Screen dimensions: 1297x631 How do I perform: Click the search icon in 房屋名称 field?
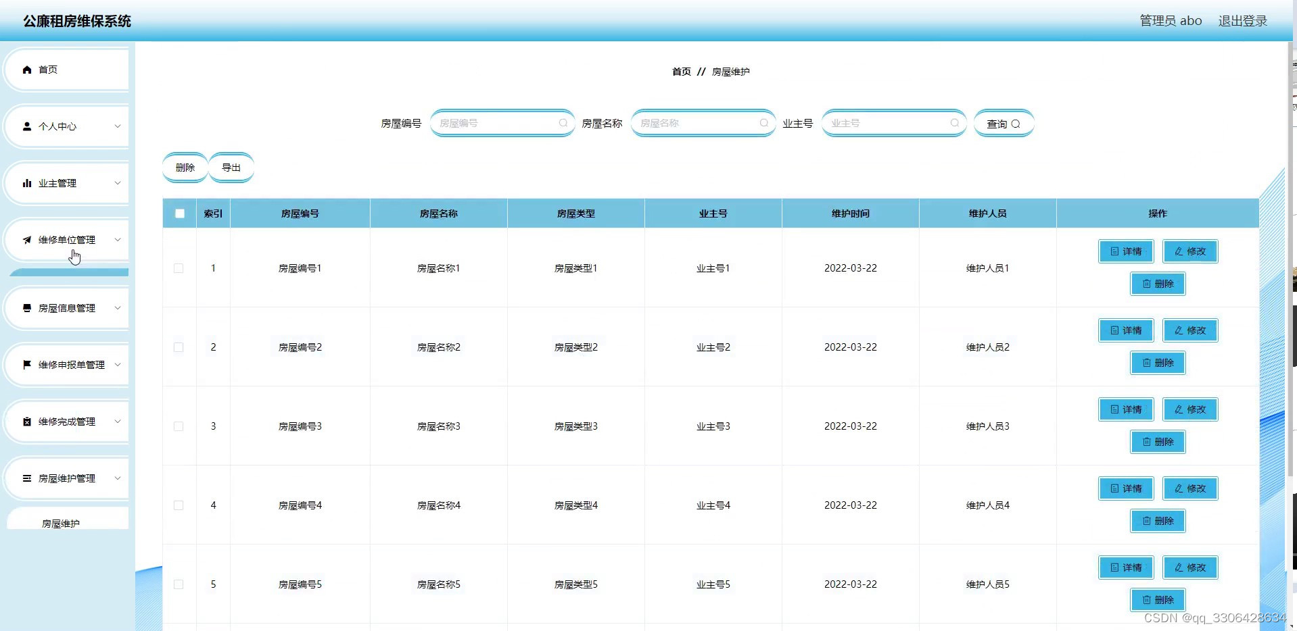(763, 123)
